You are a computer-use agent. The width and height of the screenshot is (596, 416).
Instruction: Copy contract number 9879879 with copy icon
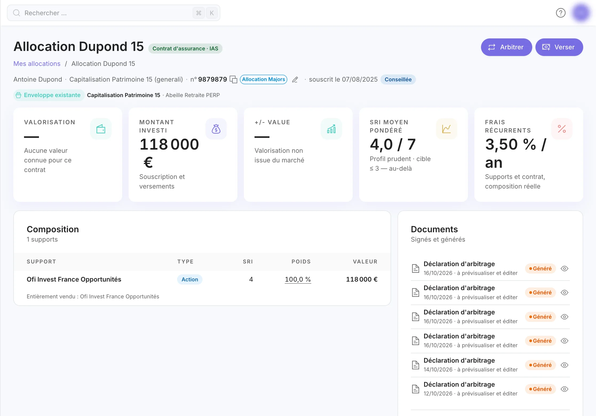click(233, 79)
